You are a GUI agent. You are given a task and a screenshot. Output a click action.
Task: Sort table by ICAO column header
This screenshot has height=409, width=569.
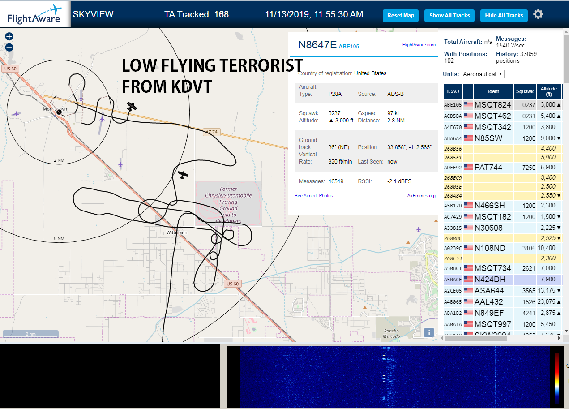point(453,91)
